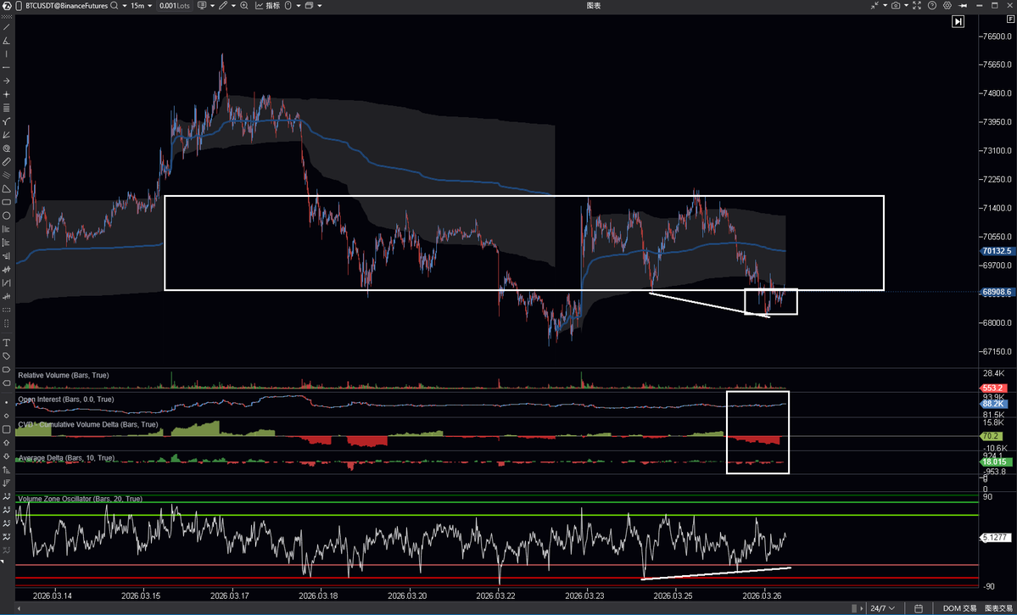The height and width of the screenshot is (615, 1017).
Task: Select the parallel lines drawing tool
Action: (x=7, y=108)
